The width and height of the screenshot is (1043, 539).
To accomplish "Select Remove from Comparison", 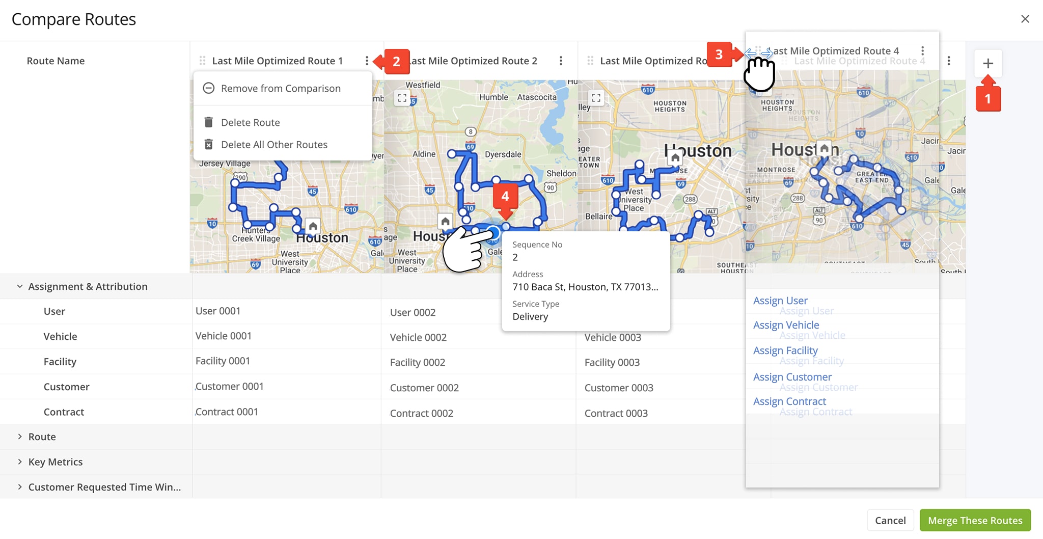I will click(281, 88).
